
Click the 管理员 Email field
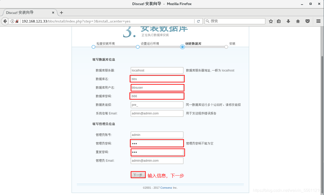coord(157,161)
